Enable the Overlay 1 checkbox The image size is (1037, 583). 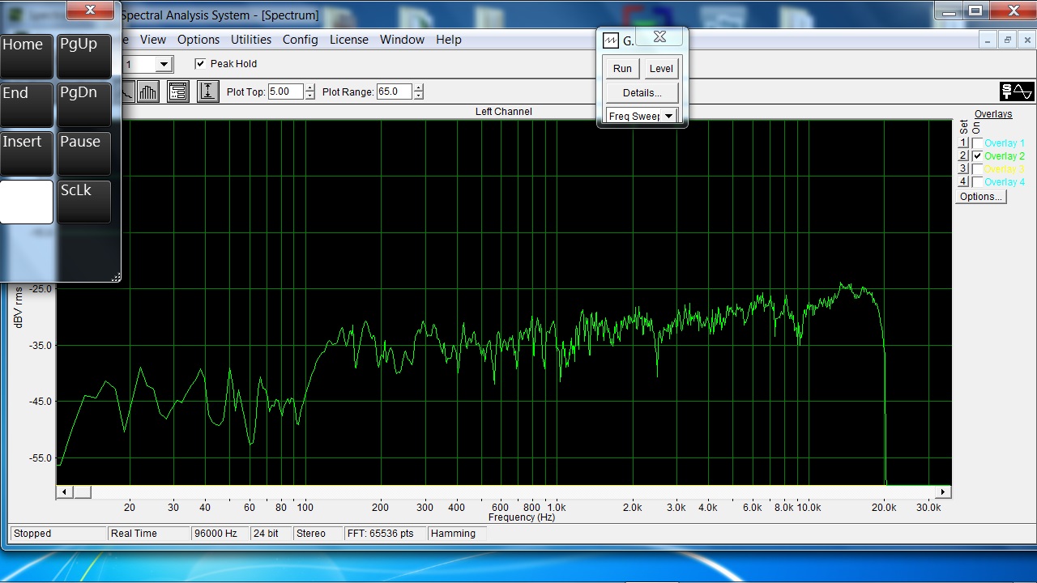coord(978,143)
